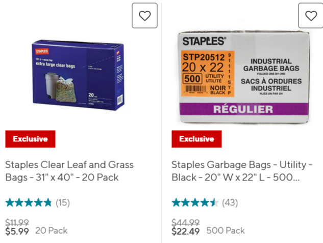Click the 500 Pack label

pyautogui.click(x=226, y=231)
